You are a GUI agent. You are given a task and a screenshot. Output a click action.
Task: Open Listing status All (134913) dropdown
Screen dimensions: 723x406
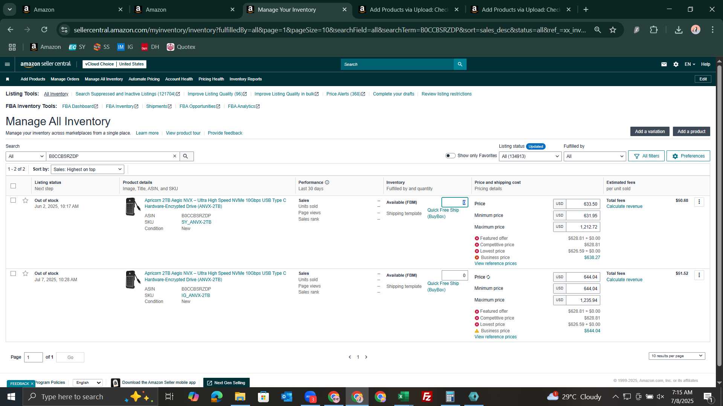530,156
